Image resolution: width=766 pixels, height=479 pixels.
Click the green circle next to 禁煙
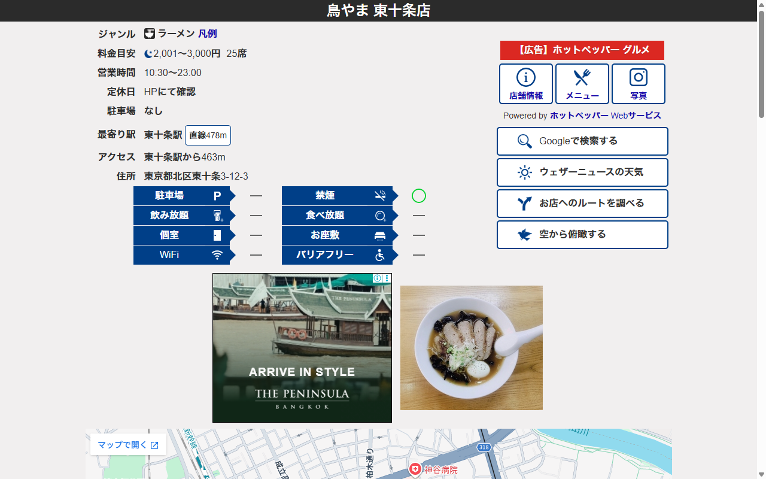[419, 196]
